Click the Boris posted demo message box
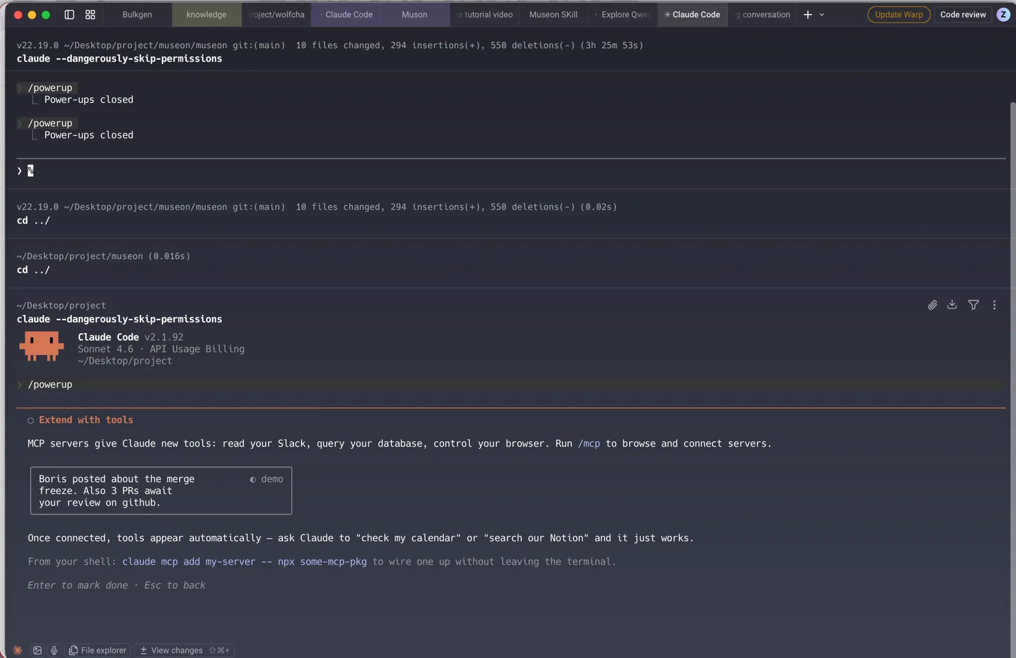The height and width of the screenshot is (658, 1016). (161, 491)
